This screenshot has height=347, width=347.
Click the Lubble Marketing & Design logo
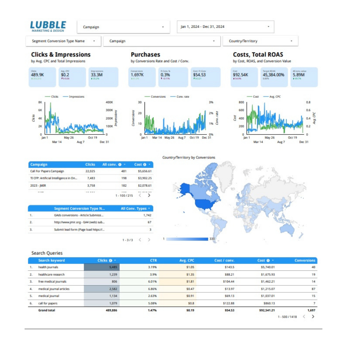click(48, 26)
